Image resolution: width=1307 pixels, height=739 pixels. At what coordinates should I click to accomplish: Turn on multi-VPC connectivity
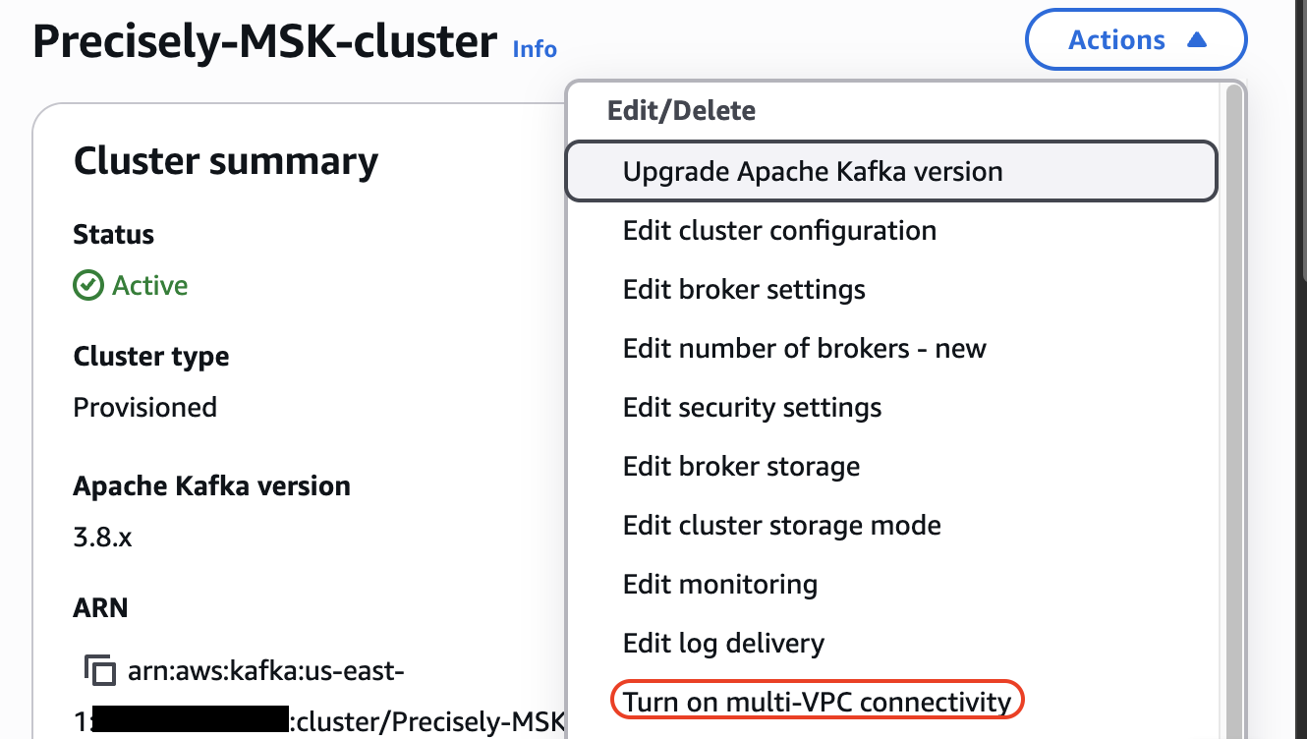tap(817, 702)
